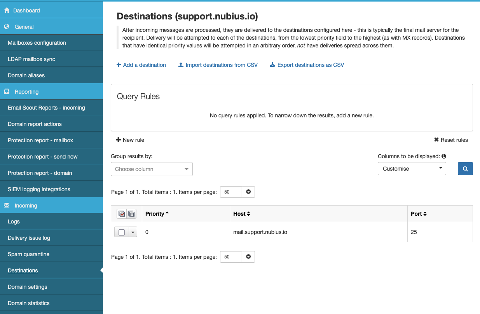Image resolution: width=480 pixels, height=314 pixels.
Task: Click the blue search magnifier button
Action: [x=465, y=169]
